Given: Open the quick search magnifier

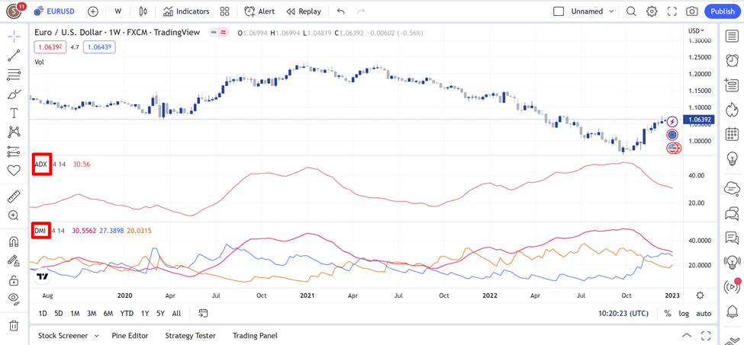Looking at the screenshot, I should [631, 11].
